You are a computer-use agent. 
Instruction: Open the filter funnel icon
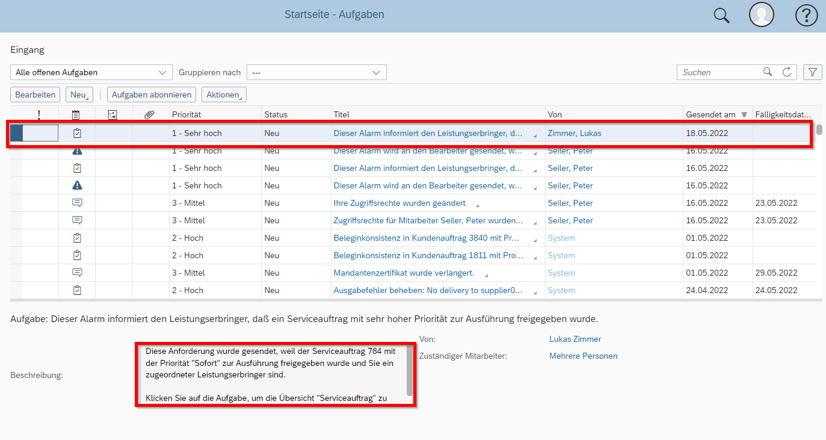coord(813,72)
